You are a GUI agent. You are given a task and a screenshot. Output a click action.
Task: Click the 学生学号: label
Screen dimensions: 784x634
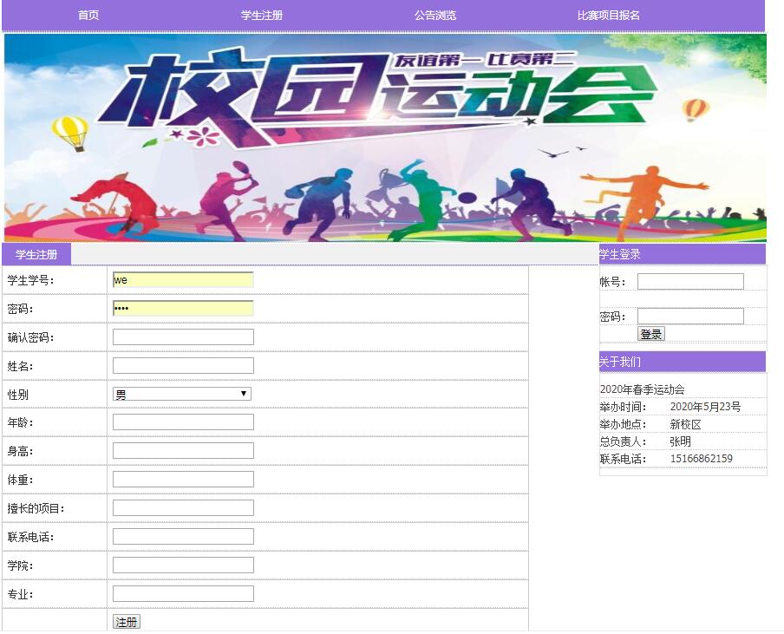point(30,280)
